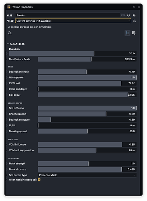Adjust the Cliff Limit slider
The image size is (147, 201).
point(87,83)
